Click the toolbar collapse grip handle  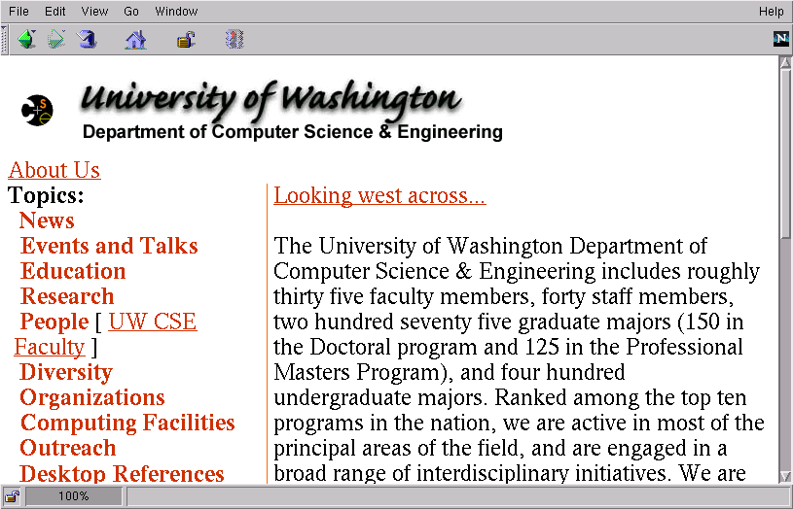[x=5, y=39]
